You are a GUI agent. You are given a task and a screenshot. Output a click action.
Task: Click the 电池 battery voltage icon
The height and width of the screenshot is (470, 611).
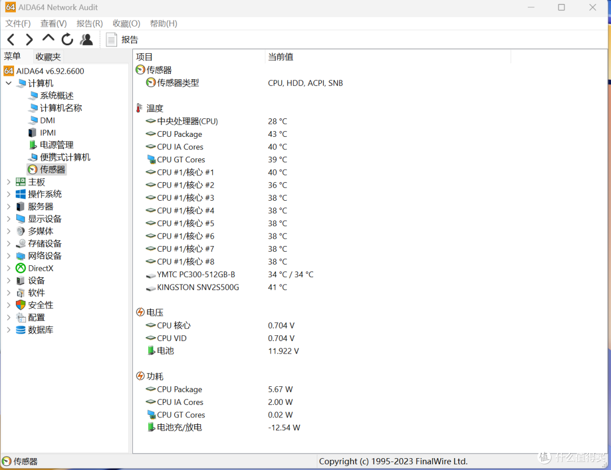coord(151,350)
